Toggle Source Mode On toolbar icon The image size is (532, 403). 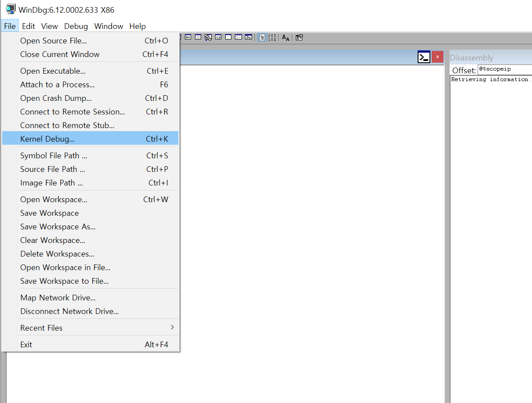[262, 37]
